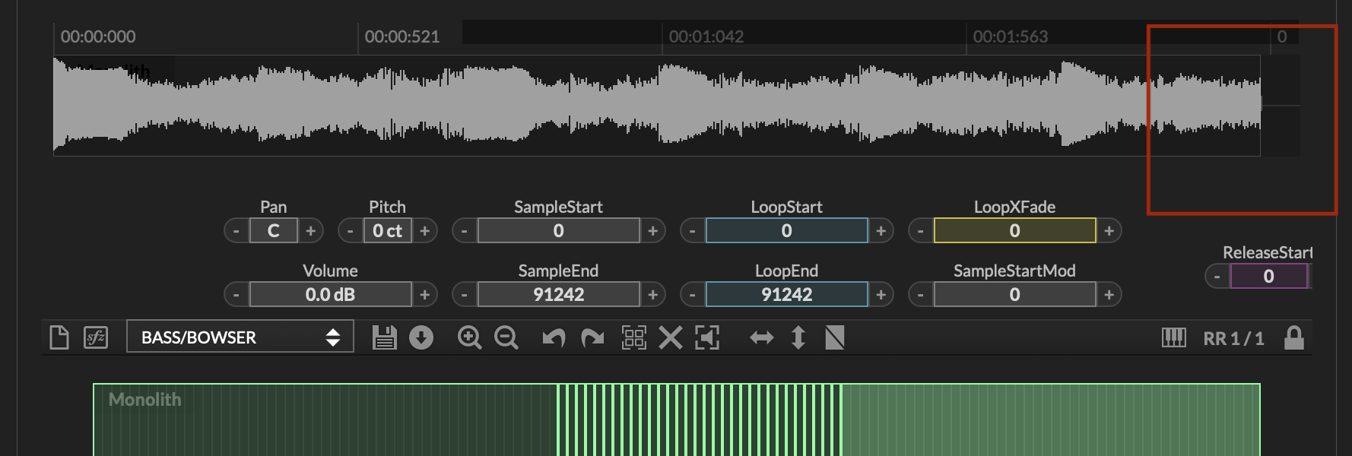This screenshot has width=1352, height=456.
Task: Click the SampleEnd value field showing 91242
Action: click(x=558, y=295)
